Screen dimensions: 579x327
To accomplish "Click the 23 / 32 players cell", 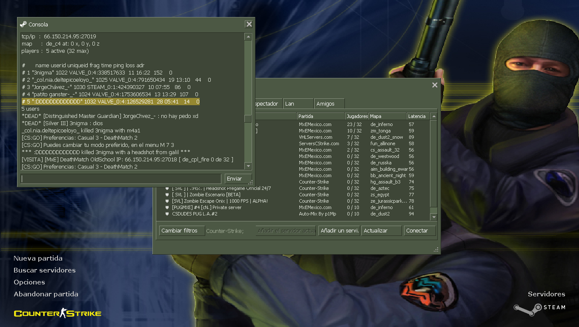I will 354,124.
